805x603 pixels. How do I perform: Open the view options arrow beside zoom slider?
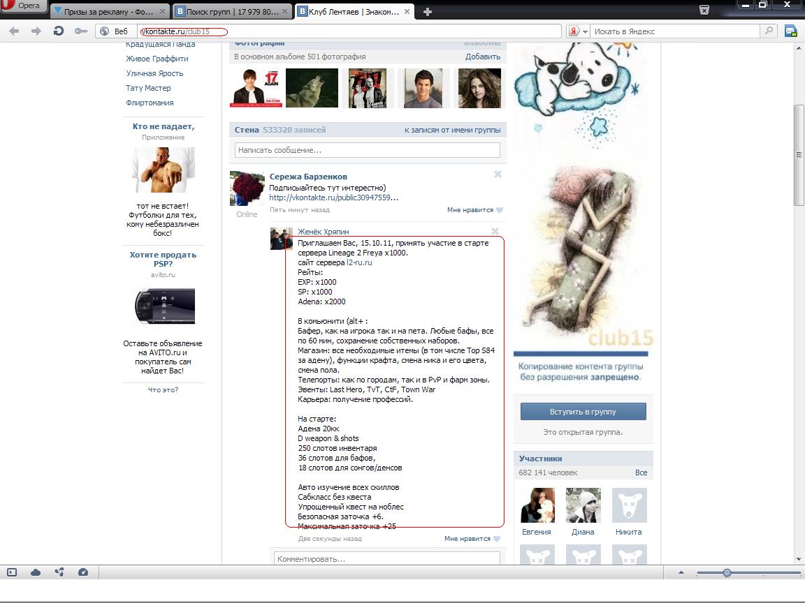click(x=681, y=572)
